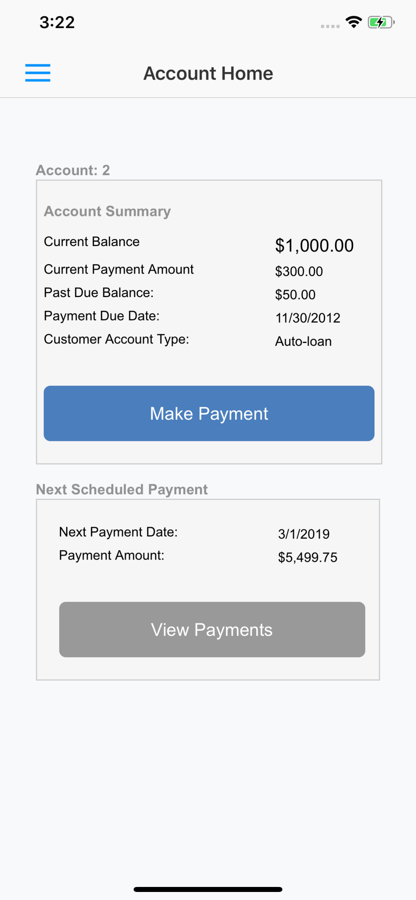Select the Next Scheduled Payment heading
This screenshot has height=900, width=416.
(122, 490)
